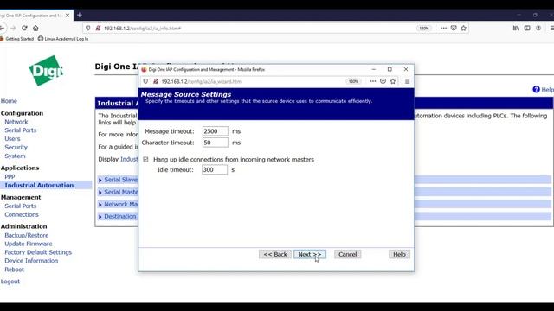Open Network configuration link
Viewport: 554px width, 311px height.
coord(16,122)
